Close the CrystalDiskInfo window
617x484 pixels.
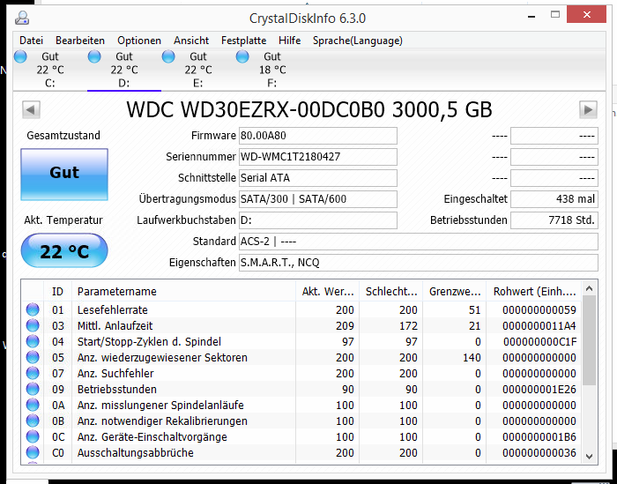pyautogui.click(x=587, y=15)
